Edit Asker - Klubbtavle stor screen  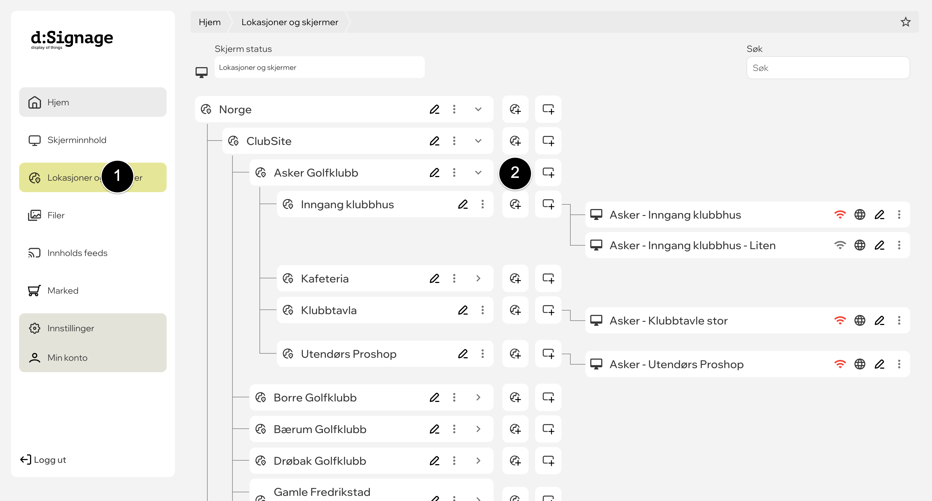[879, 320]
